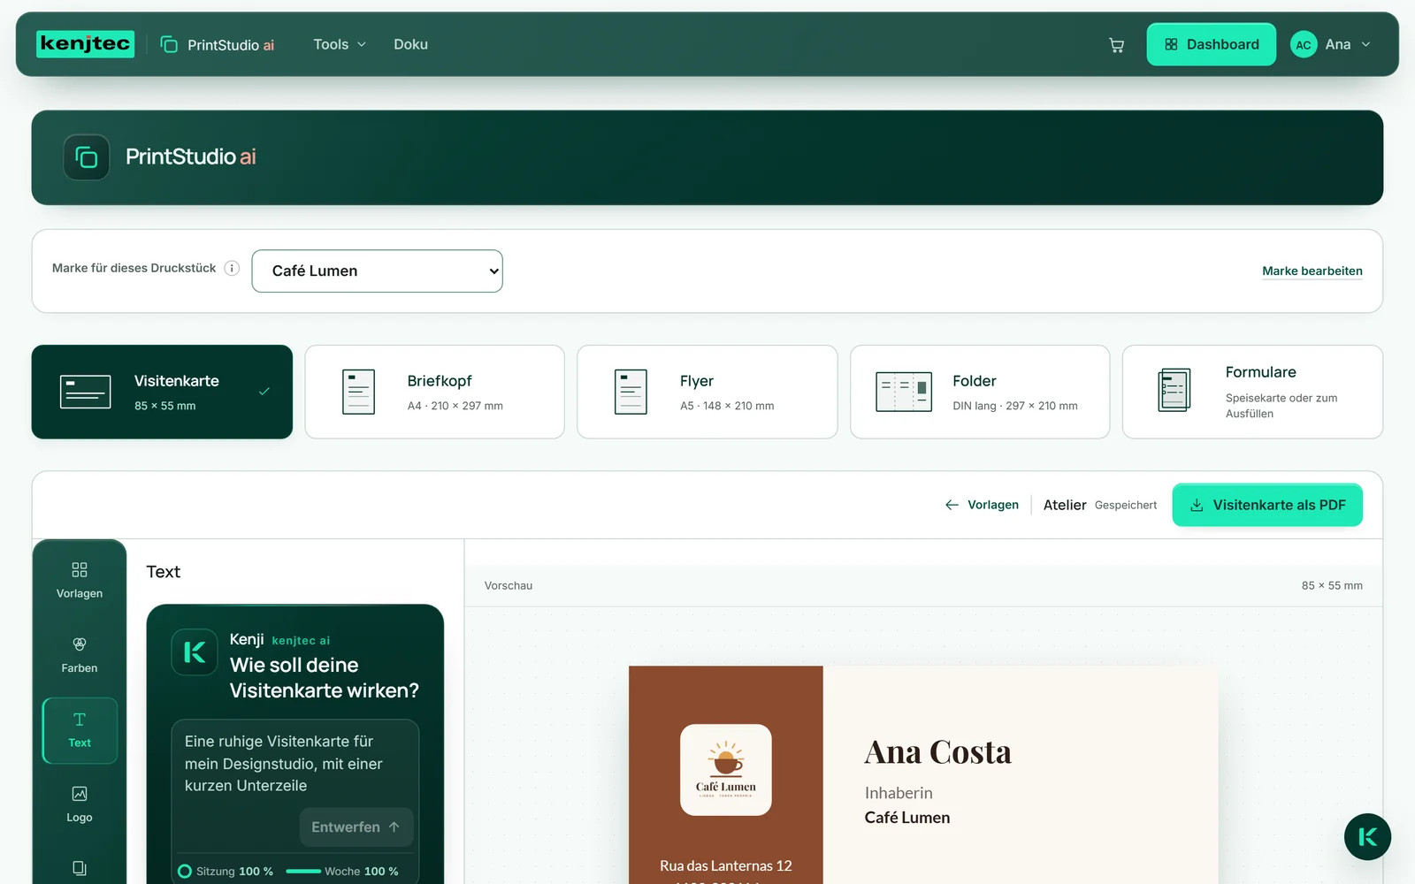
Task: Click the Café Lumen name on card
Action: pyautogui.click(x=907, y=818)
